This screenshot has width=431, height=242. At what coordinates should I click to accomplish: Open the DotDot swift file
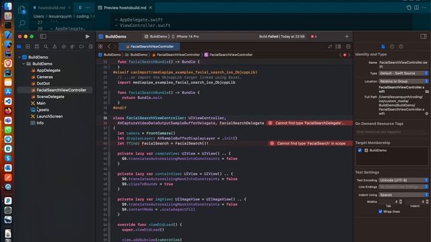(x=43, y=83)
